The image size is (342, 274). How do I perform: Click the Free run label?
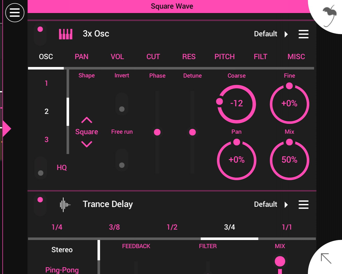(x=122, y=132)
